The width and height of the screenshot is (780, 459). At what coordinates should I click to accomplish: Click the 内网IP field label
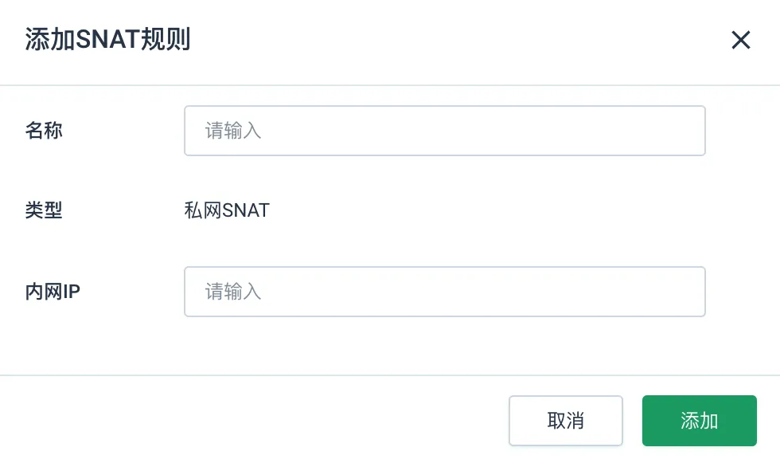click(53, 292)
